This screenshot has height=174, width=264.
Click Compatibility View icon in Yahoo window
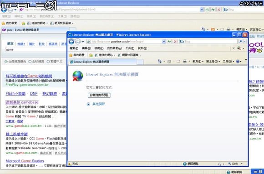click(207, 10)
